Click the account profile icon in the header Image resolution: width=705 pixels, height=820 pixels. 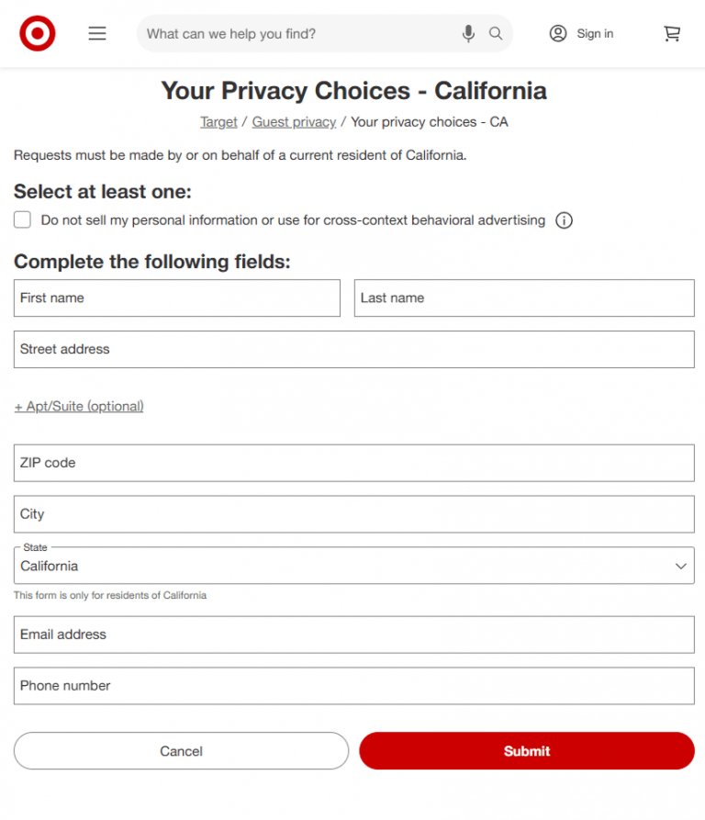click(558, 33)
